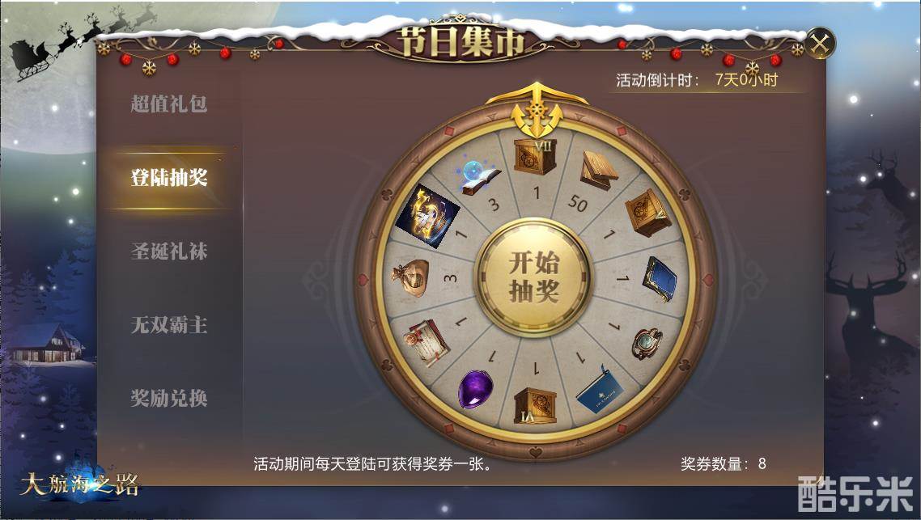
Task: Select the compass ornament prize icon
Action: pyautogui.click(x=647, y=344)
